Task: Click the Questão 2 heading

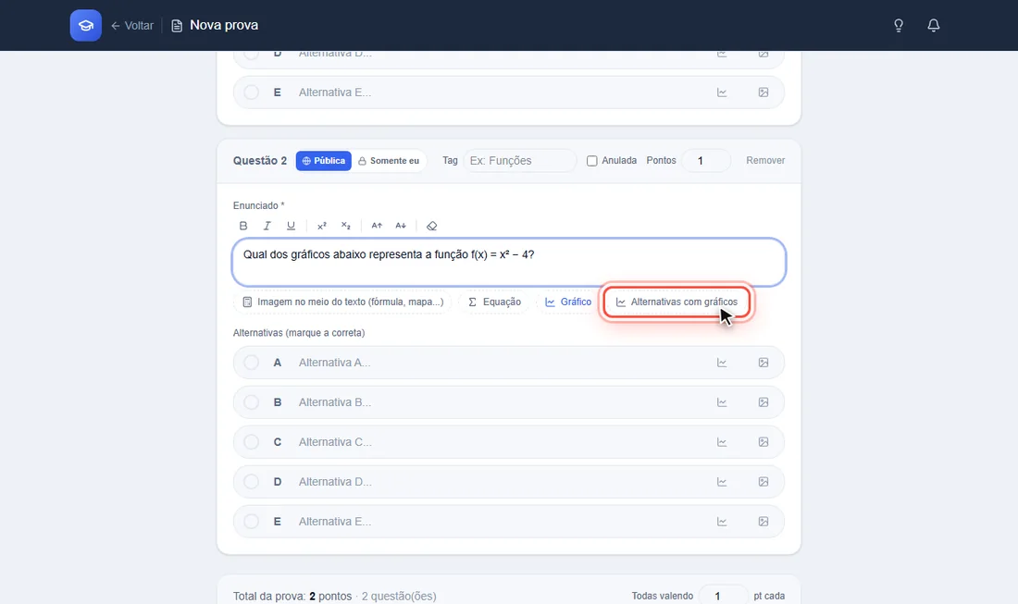Action: click(x=260, y=161)
